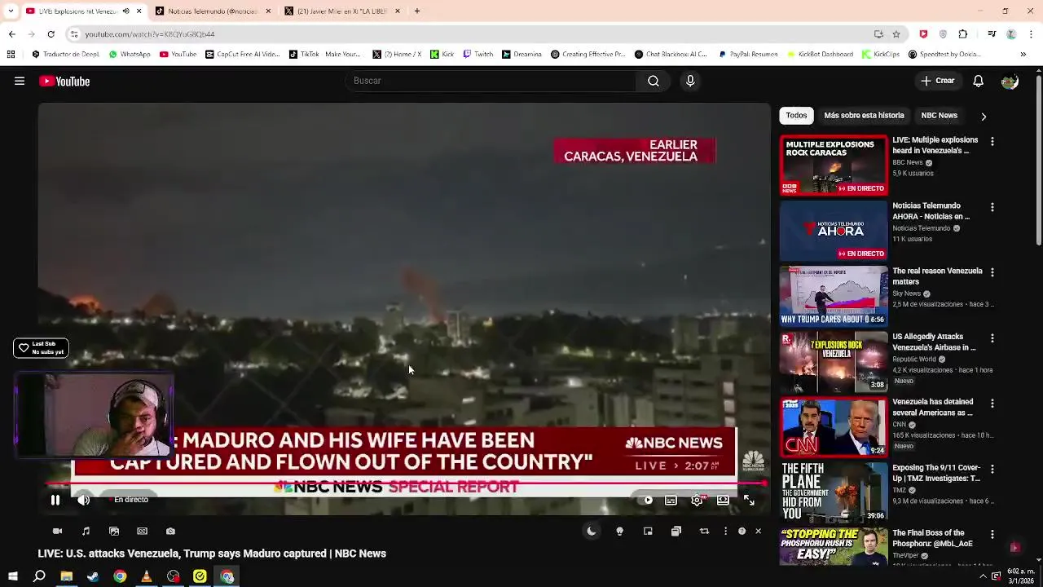Click the picture extension icon below the video

point(114,531)
